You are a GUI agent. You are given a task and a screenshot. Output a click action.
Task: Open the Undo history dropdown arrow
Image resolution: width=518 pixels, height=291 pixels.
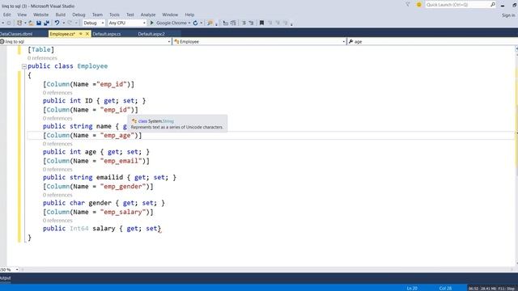point(63,23)
